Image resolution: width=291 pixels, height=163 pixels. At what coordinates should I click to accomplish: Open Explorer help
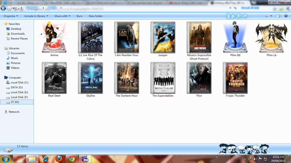tap(286, 16)
